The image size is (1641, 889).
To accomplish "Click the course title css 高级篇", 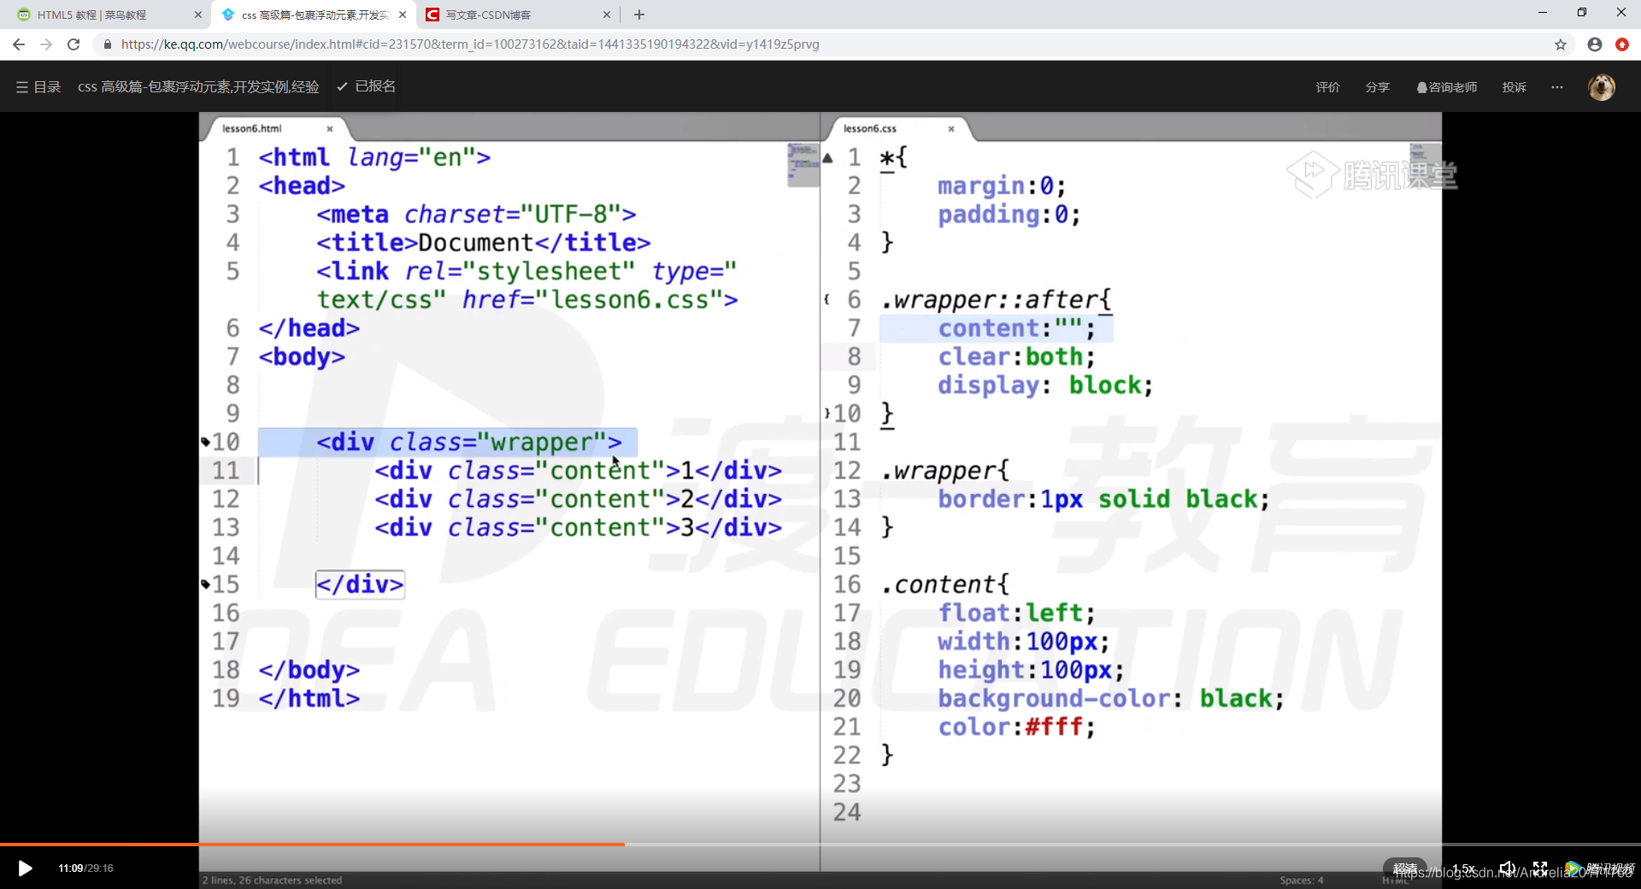I will [198, 86].
